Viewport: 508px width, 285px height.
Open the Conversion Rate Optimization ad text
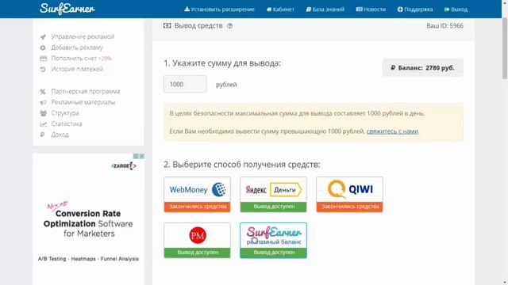[88, 223]
